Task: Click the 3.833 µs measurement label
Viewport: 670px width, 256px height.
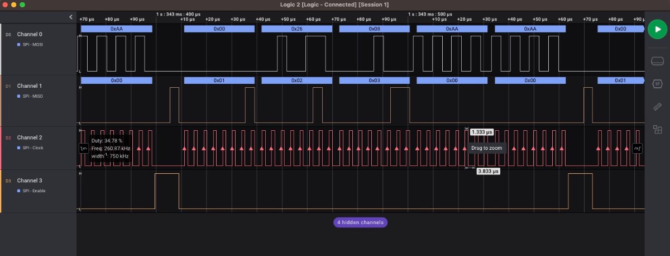Action: point(488,172)
